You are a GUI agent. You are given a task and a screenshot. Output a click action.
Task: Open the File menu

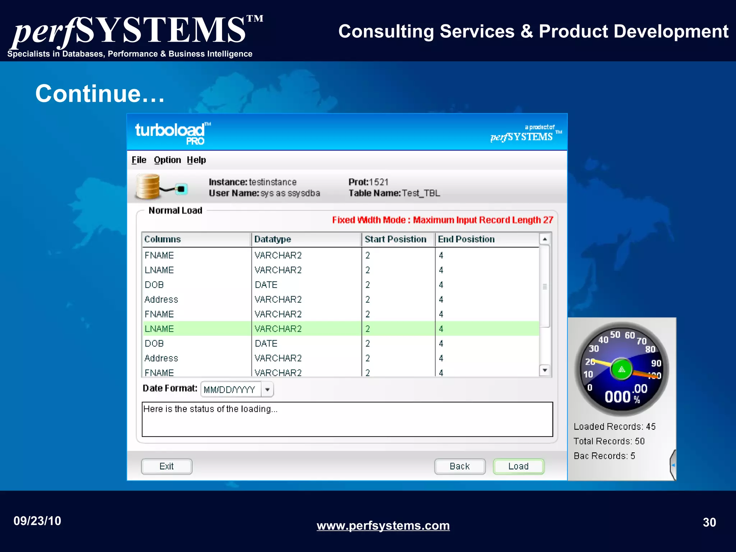[139, 160]
